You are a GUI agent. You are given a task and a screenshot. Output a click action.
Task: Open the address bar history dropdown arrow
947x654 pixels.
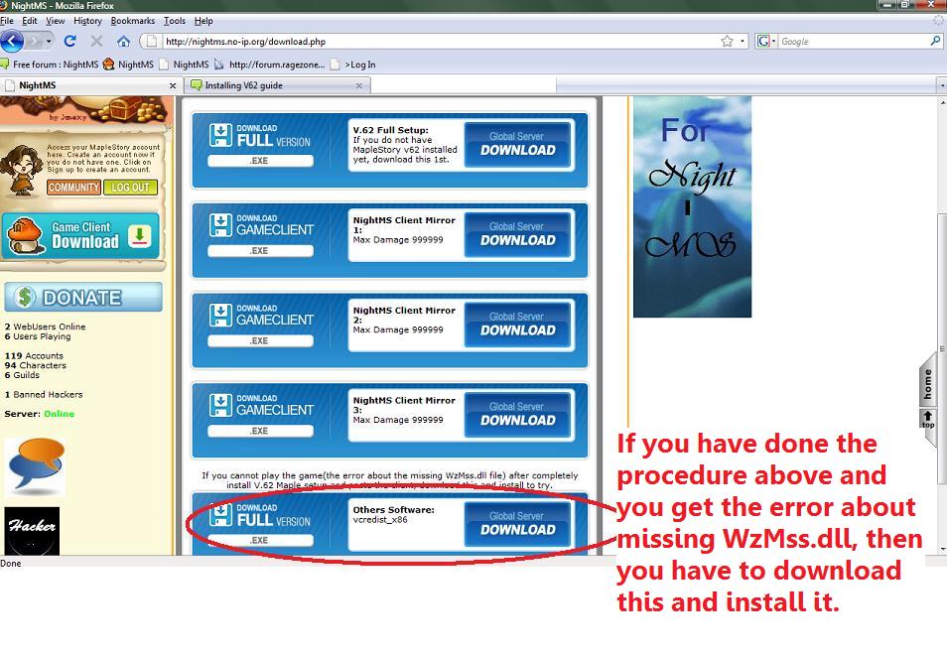coord(743,41)
